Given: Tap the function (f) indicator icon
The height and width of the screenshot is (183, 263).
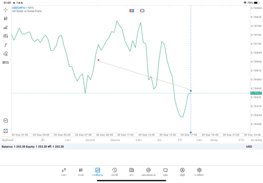Looking at the screenshot, I should coord(6,45).
